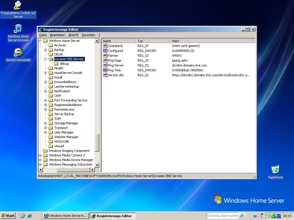294x220 pixels.
Task: Open the Datei menu
Action: [x=43, y=35]
